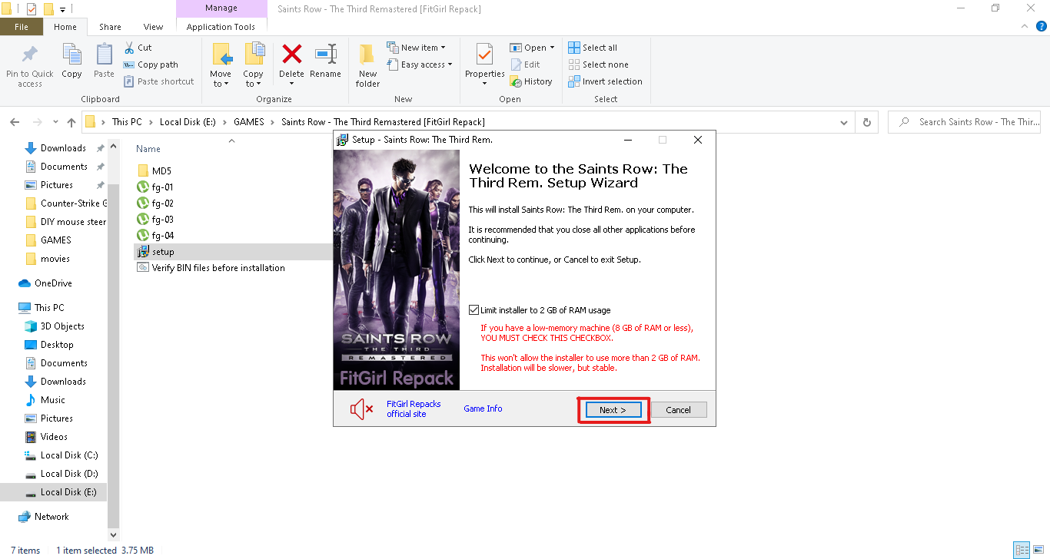Collapse the ribbon with chevron
Screen dimensions: 1050x559
pos(1024,26)
